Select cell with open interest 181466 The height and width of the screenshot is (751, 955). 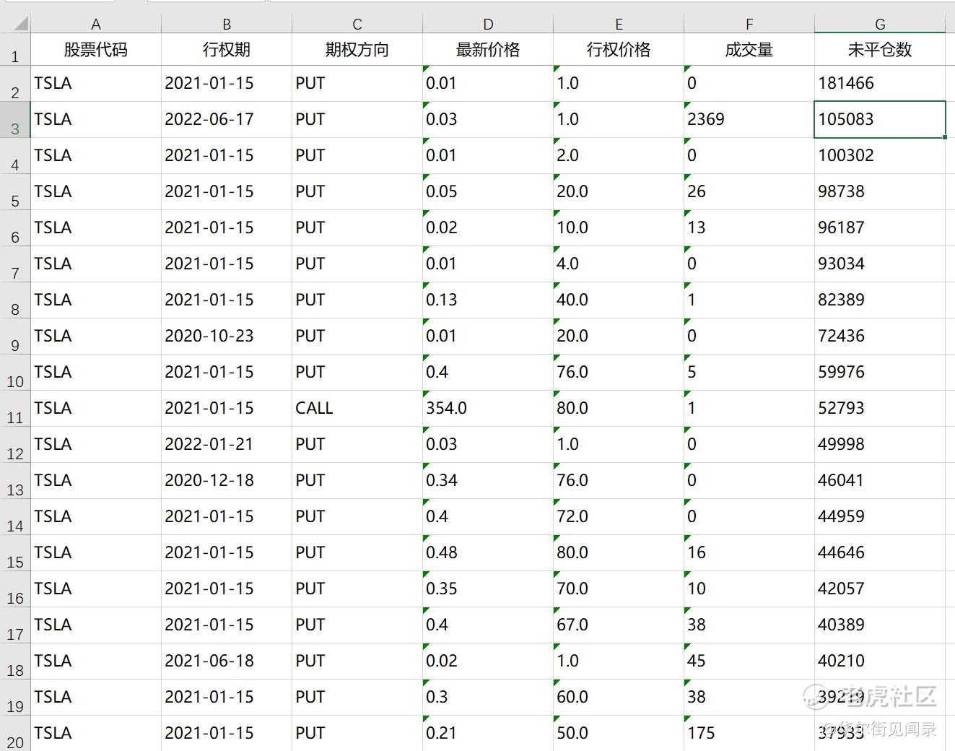click(879, 83)
